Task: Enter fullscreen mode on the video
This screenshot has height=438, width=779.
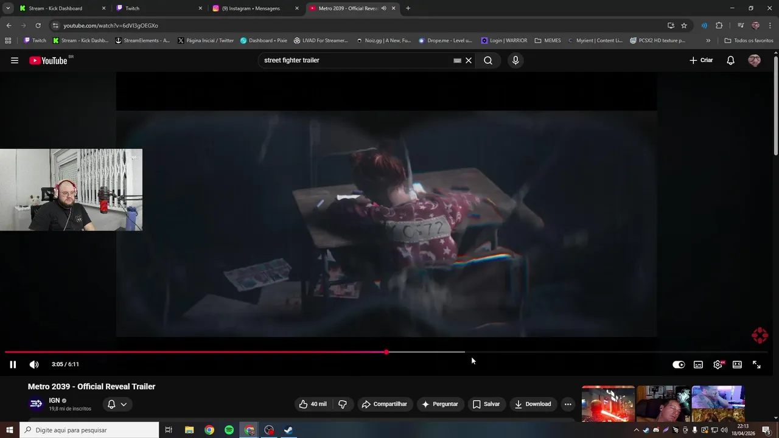Action: [x=756, y=364]
